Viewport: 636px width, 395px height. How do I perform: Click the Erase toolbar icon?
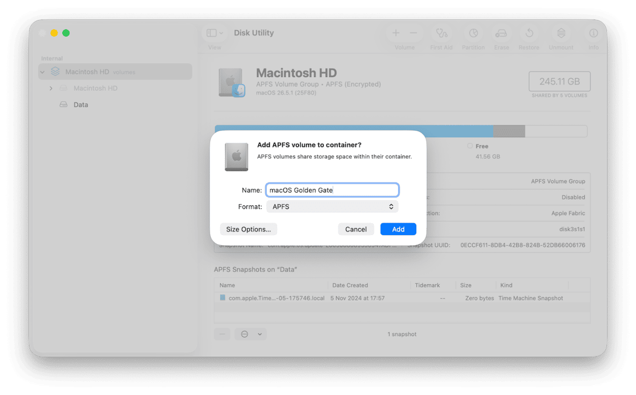tap(501, 33)
